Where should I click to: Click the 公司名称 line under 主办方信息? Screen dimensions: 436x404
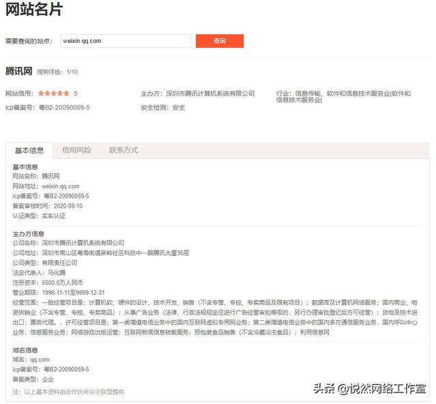(x=68, y=243)
